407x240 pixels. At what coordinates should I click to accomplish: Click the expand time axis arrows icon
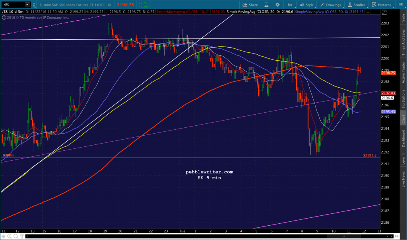pyautogui.click(x=397, y=236)
